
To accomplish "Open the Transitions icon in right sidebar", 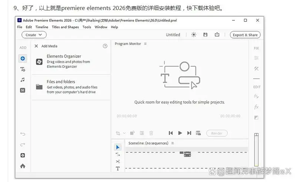I will tap(256, 118).
